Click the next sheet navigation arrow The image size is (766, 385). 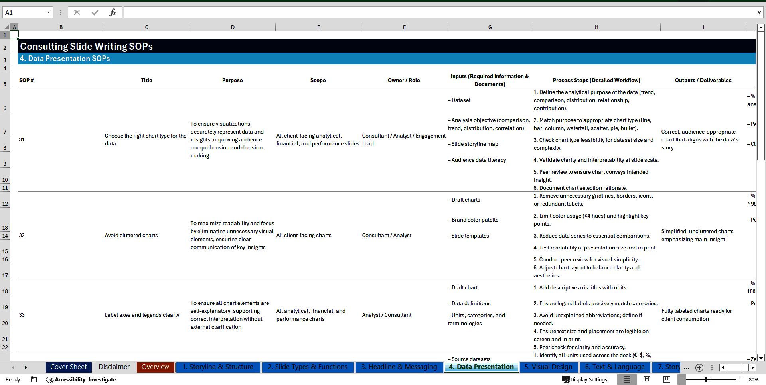click(26, 367)
